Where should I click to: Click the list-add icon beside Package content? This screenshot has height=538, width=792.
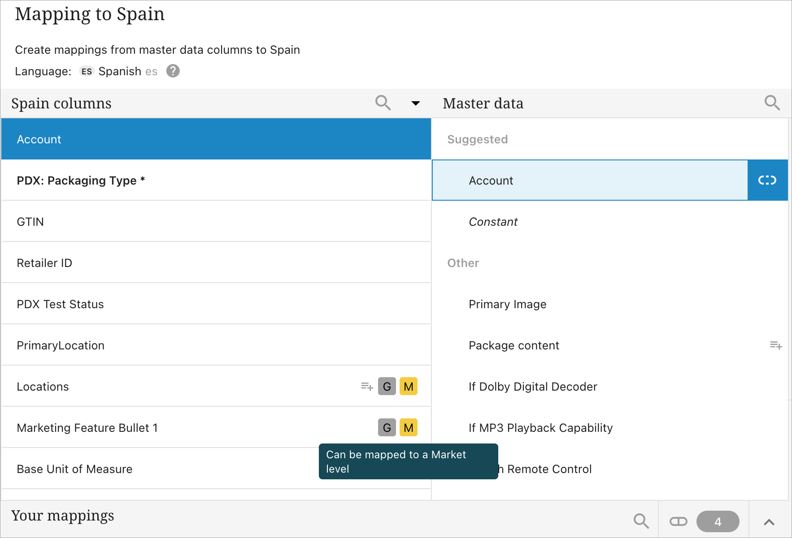[x=775, y=345]
